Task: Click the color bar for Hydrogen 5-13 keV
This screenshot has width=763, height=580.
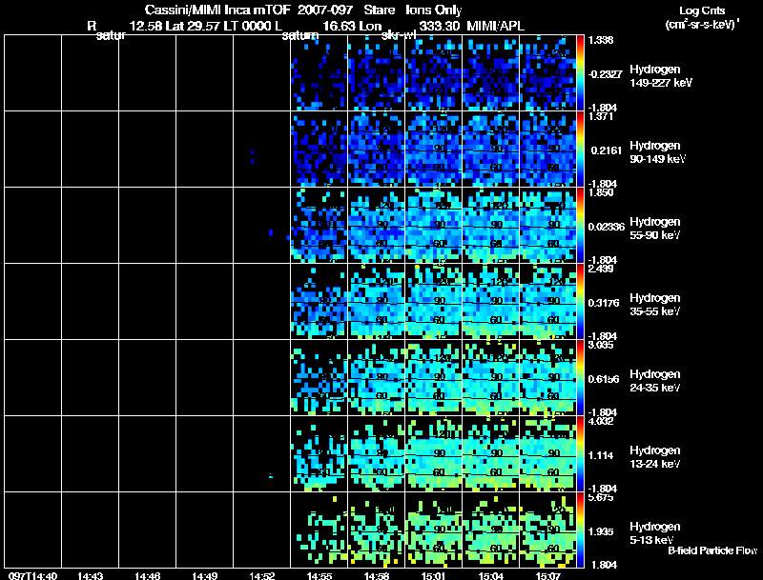Action: (581, 530)
